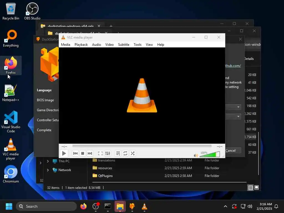Select BIOS Image step in DuckStation wizard
Viewport: 284px width, 213px height.
coord(45,100)
